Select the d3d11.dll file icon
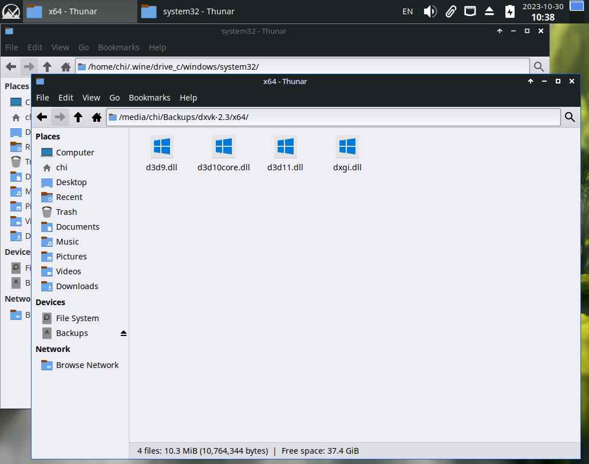 pos(285,147)
